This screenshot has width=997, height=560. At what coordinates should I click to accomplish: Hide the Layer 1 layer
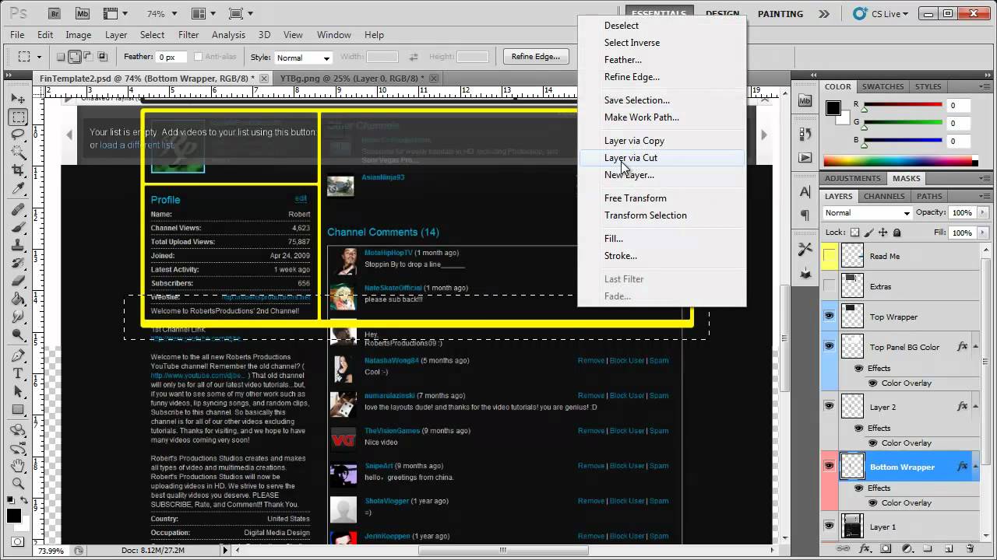829,527
